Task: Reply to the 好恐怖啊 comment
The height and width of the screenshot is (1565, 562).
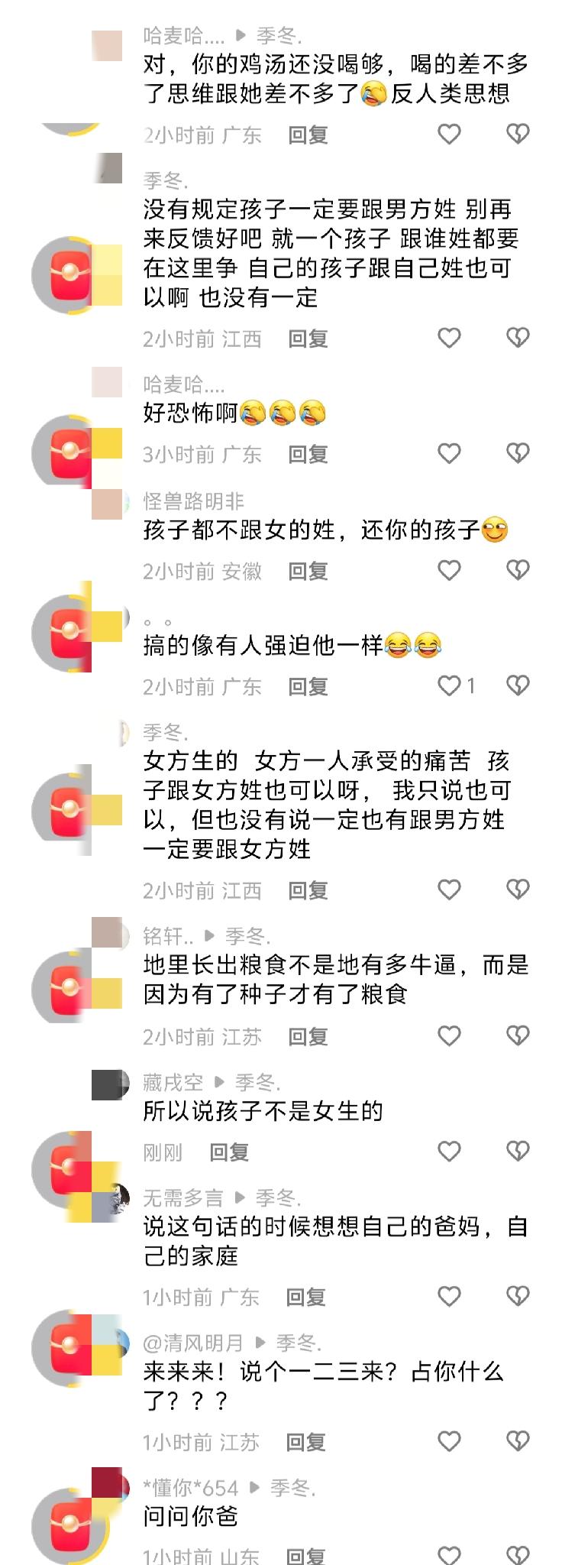Action: pyautogui.click(x=308, y=455)
